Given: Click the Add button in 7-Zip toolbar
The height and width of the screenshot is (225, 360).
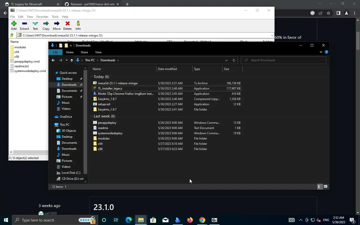Looking at the screenshot, I should [14, 25].
